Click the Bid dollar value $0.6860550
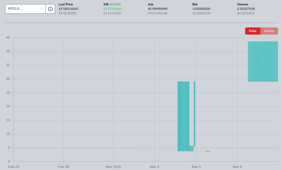 pos(201,13)
